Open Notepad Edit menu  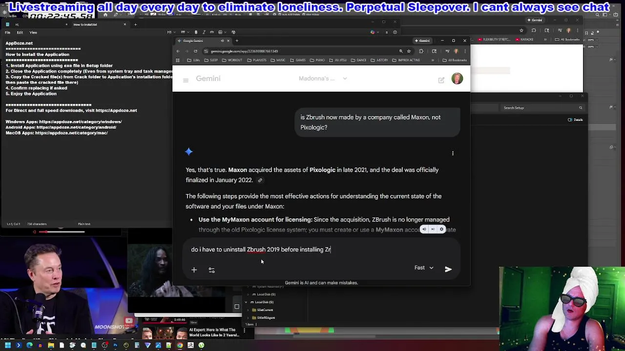click(x=20, y=32)
